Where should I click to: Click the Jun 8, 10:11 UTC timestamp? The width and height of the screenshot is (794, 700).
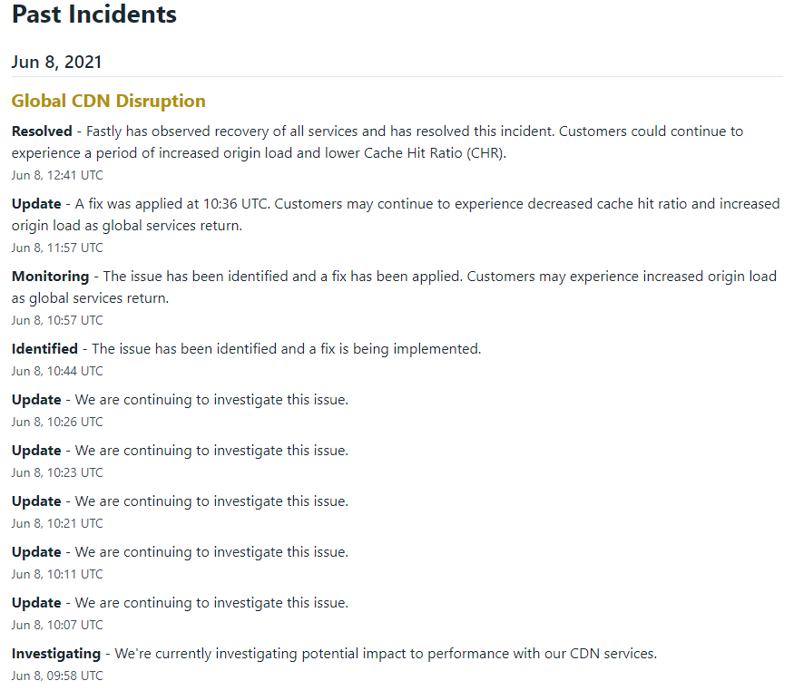click(57, 574)
